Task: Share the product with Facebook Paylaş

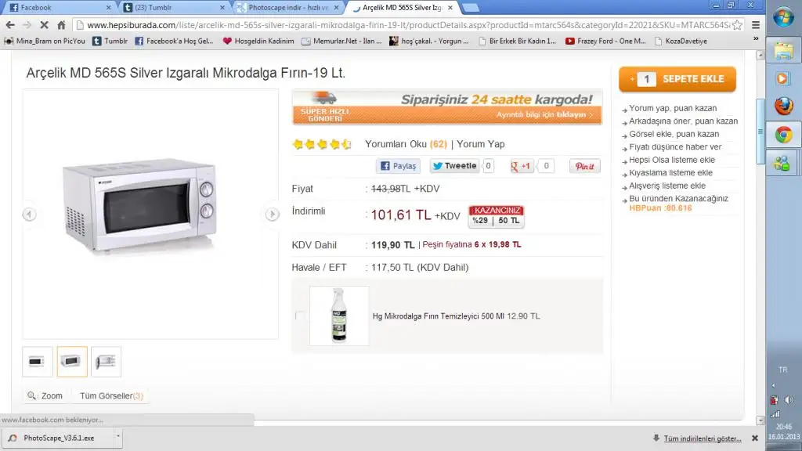Action: pyautogui.click(x=399, y=166)
